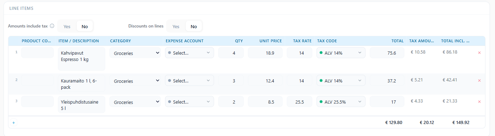The width and height of the screenshot is (495, 136).
Task: Open Expense Account selector for Kahvipavut row
Action: tap(189, 53)
